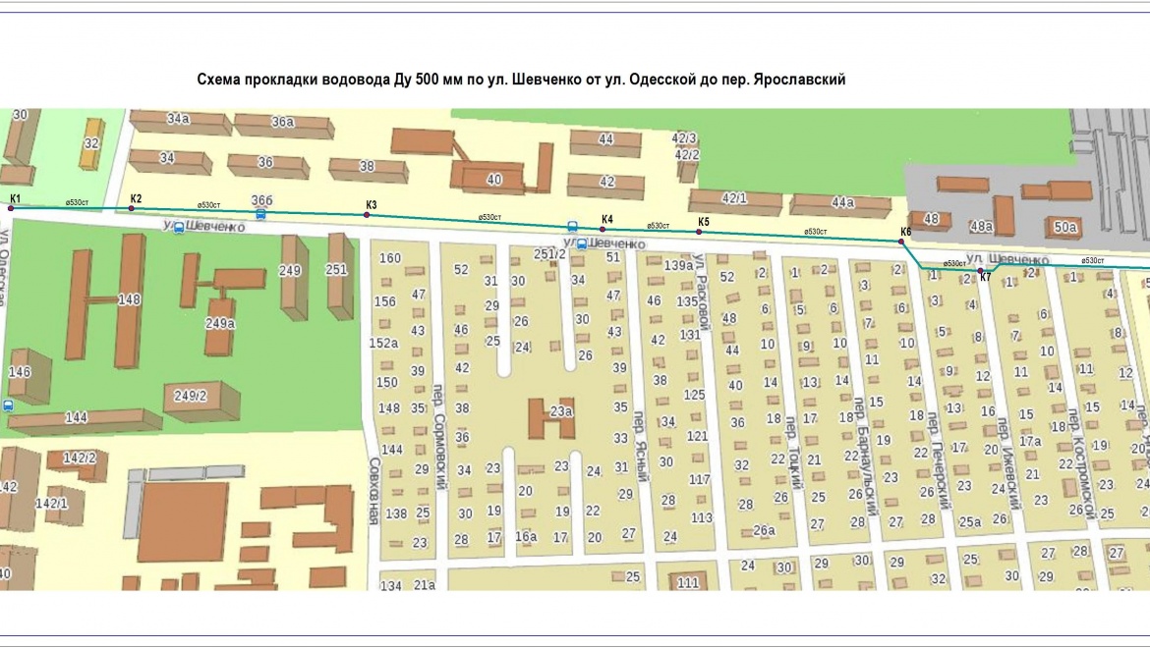The width and height of the screenshot is (1150, 648).
Task: Click pipeline node marker K5
Action: point(699,232)
